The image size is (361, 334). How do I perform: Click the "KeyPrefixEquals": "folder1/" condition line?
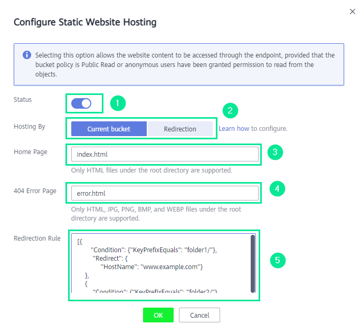154,250
